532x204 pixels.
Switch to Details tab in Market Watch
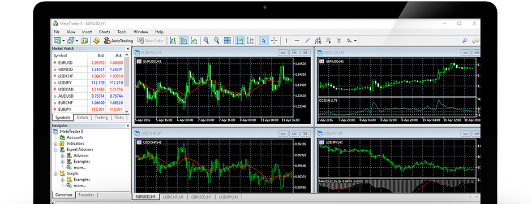click(82, 118)
